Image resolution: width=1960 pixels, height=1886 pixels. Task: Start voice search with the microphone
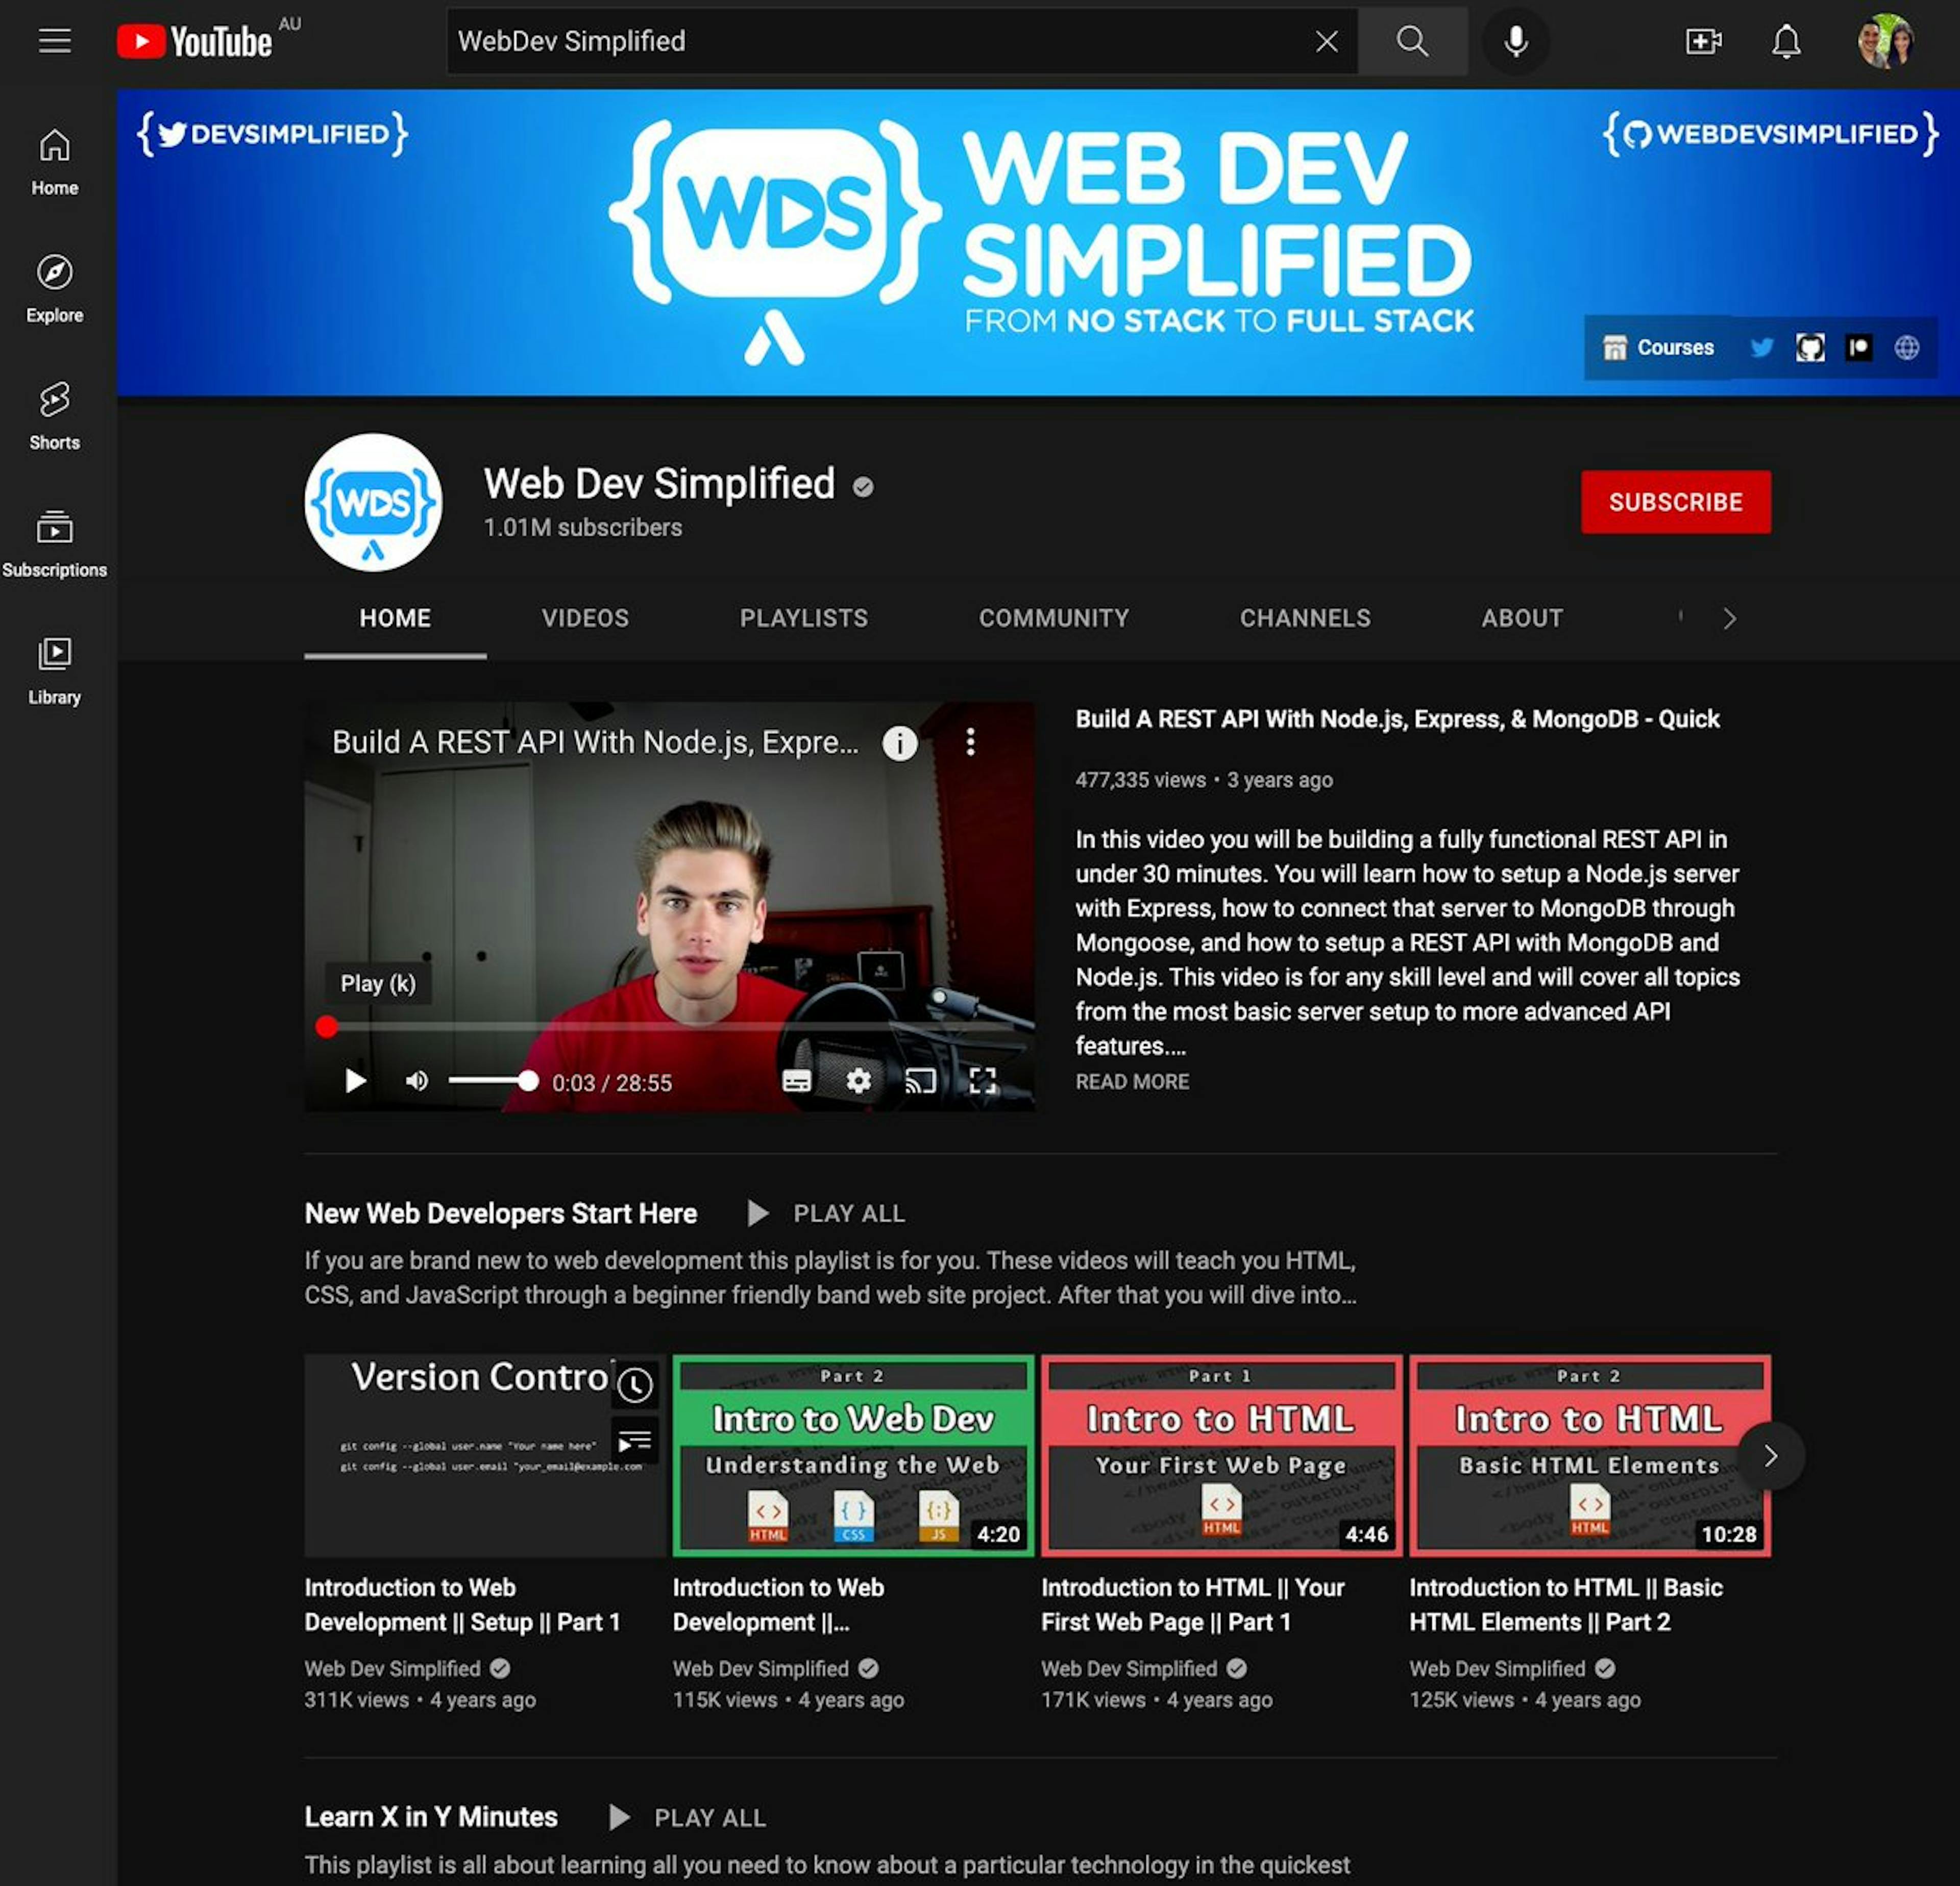coord(1515,41)
